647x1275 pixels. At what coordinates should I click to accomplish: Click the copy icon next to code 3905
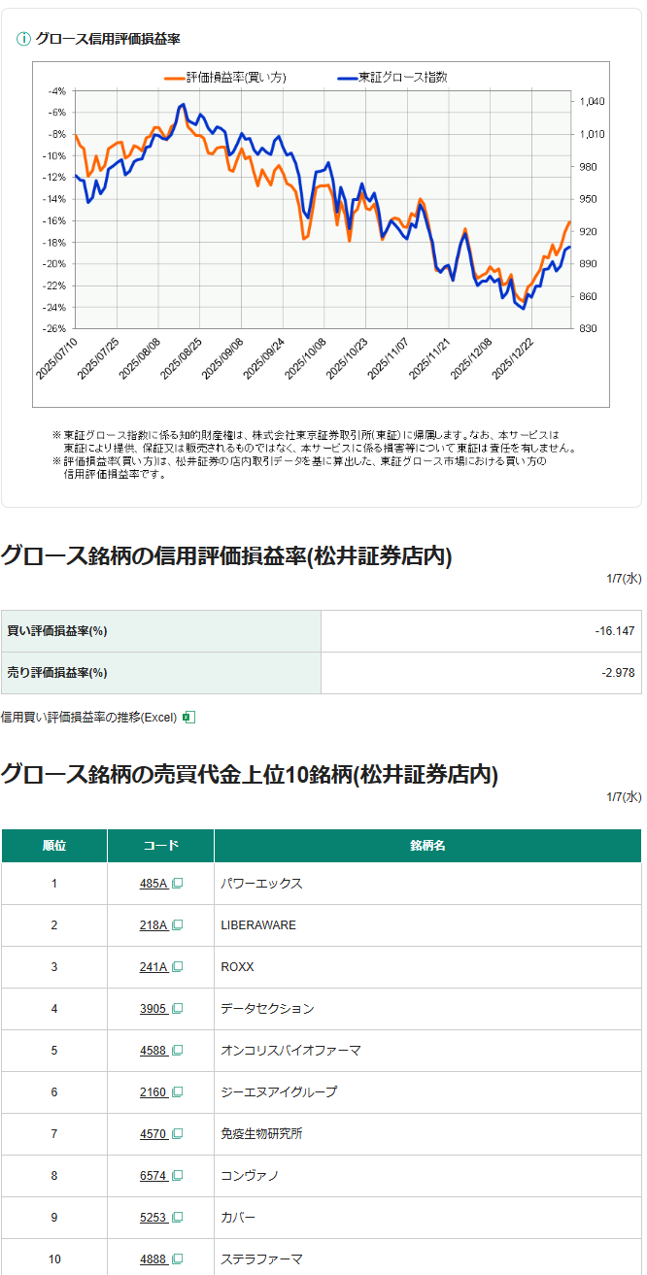coord(177,1009)
